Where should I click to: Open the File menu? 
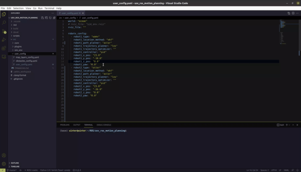point(3,8)
